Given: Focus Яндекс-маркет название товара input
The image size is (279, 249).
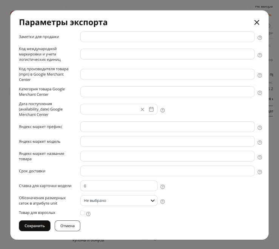Looking at the screenshot, I should 167,156.
